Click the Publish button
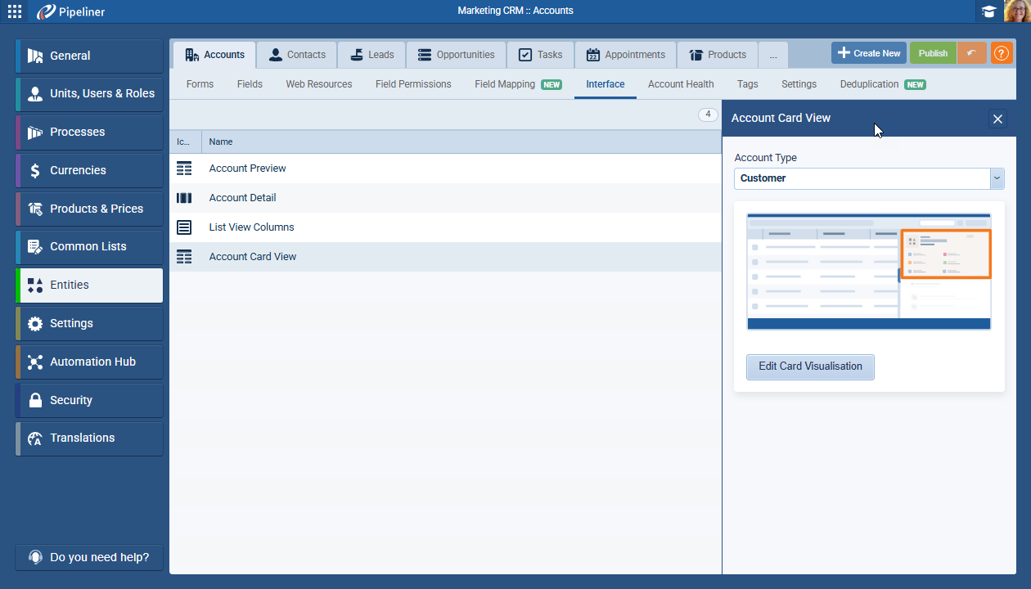This screenshot has height=589, width=1031. [x=933, y=53]
